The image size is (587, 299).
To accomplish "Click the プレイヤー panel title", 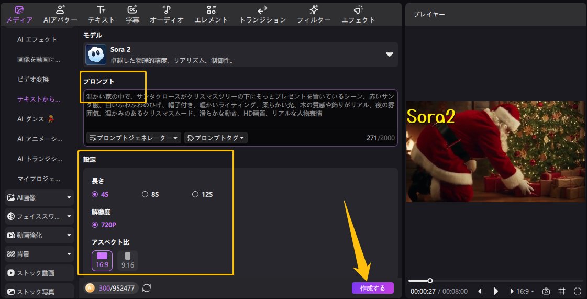I will pos(429,14).
